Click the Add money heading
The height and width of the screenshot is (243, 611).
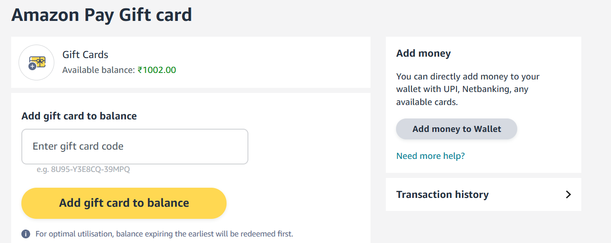point(423,53)
